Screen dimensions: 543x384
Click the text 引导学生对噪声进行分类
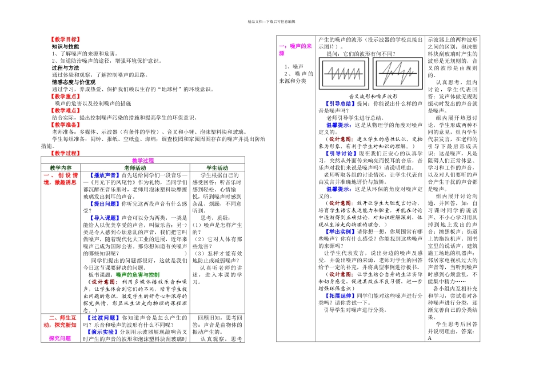(x=356, y=310)
